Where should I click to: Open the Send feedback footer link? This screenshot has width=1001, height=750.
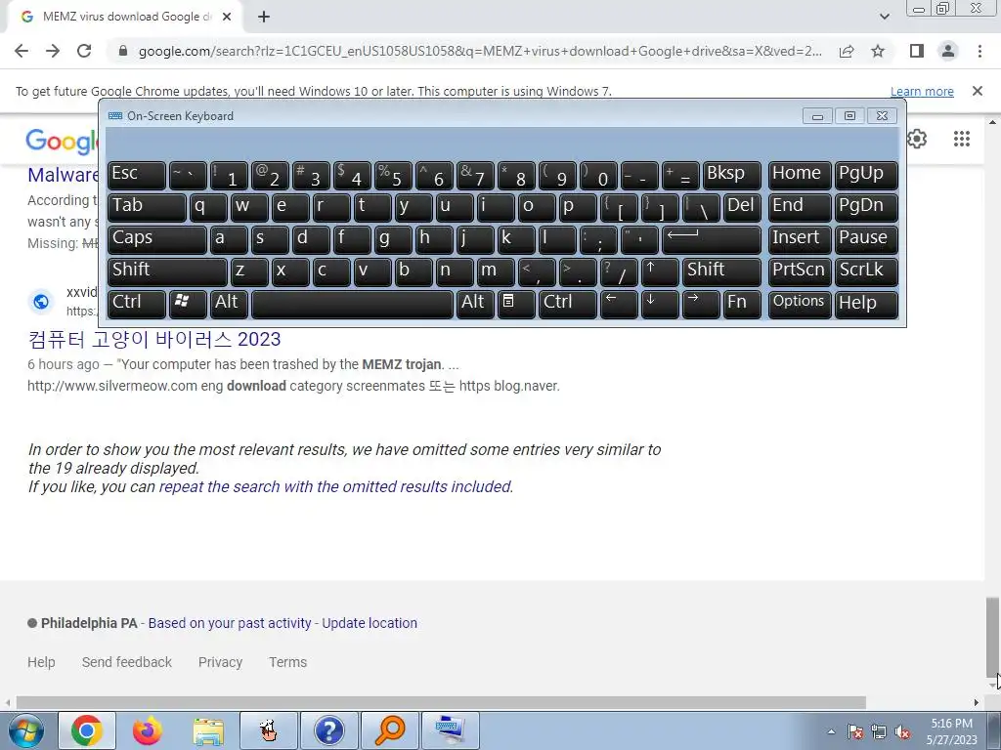click(x=126, y=662)
